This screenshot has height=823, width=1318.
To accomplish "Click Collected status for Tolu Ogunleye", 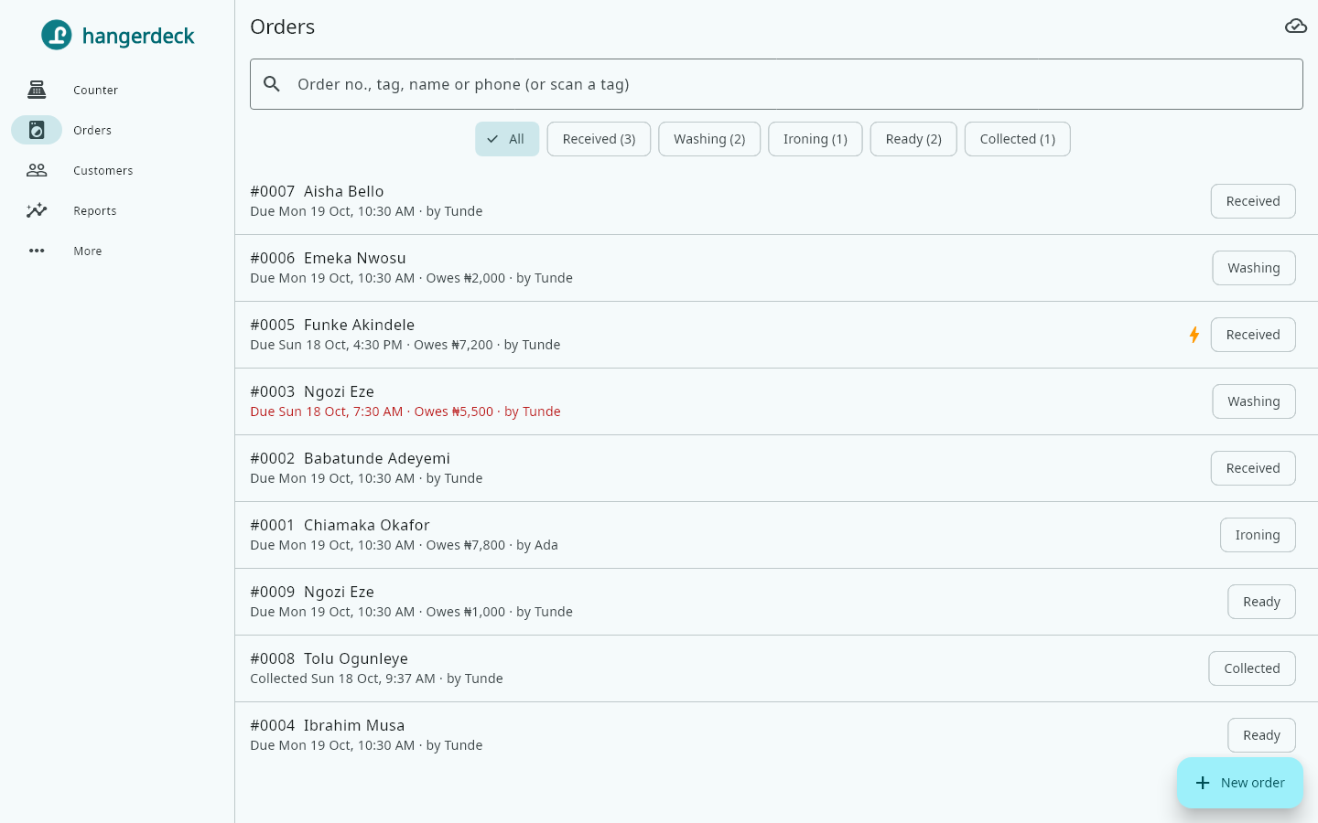I will (1252, 668).
